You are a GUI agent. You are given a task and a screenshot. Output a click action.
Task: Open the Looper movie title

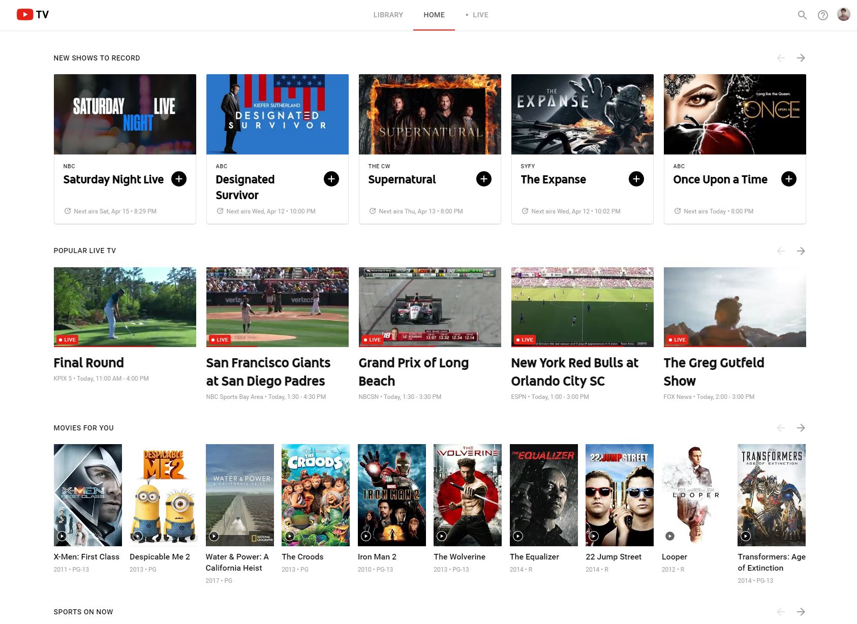[675, 557]
